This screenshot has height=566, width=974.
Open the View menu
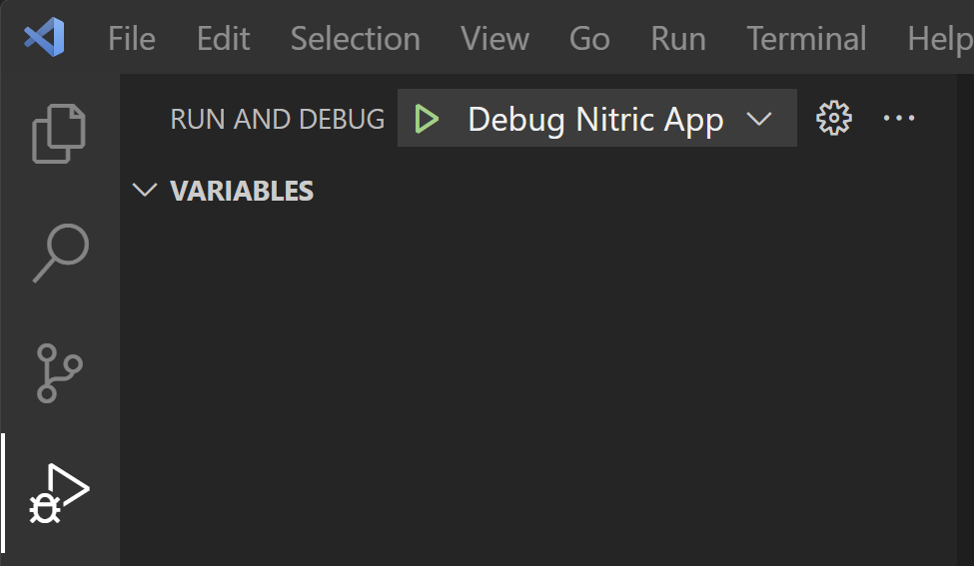(x=494, y=39)
